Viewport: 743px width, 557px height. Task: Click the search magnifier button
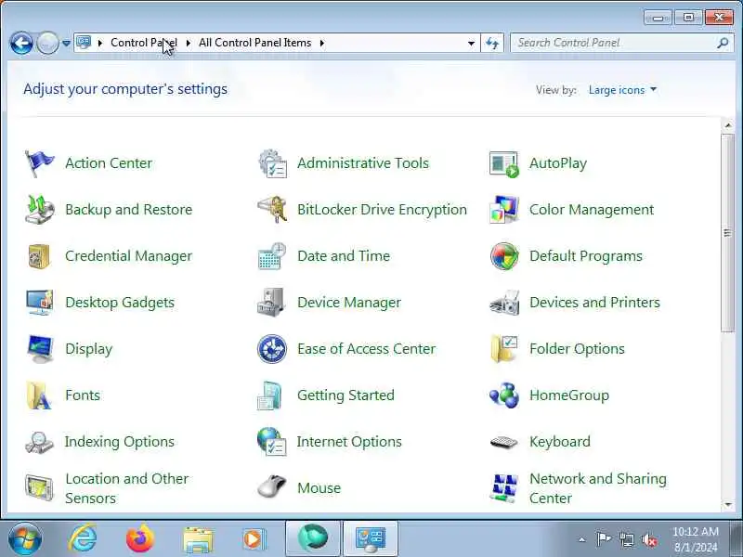pos(723,43)
